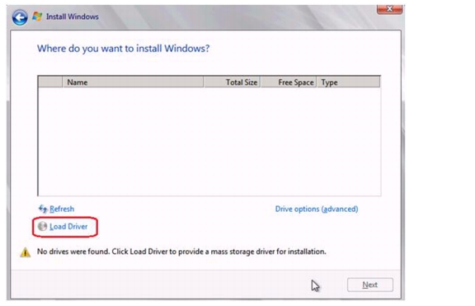Screen dimensions: 475x306
Task: Go back with the blue arrow button
Action: click(x=20, y=17)
